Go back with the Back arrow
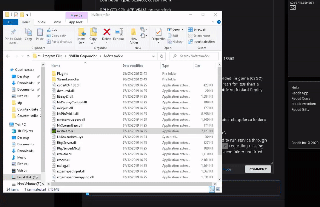Image resolution: width=320 pixels, height=207 pixels. pyautogui.click(x=8, y=56)
